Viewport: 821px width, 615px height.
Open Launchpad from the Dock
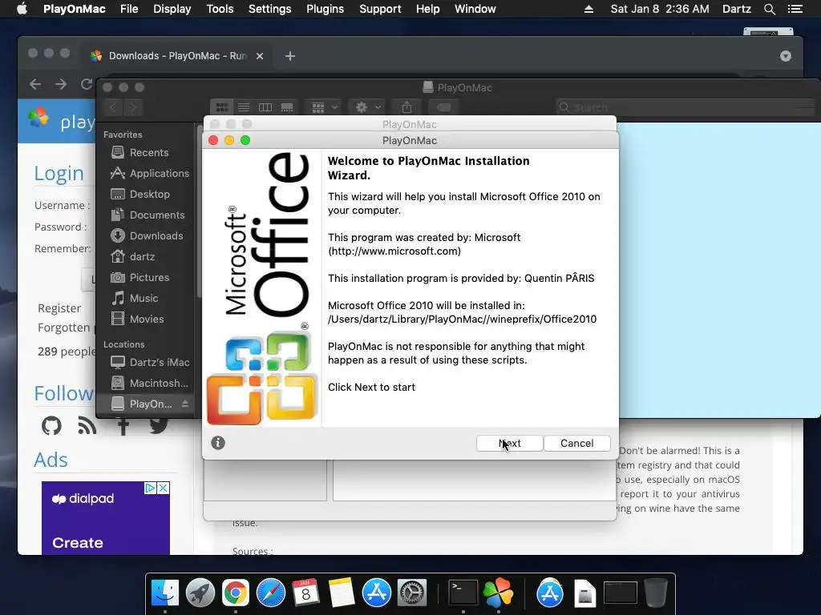(200, 593)
